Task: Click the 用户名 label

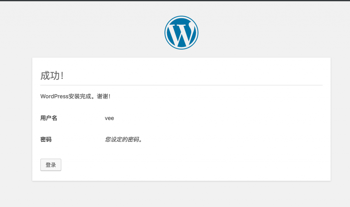Action: [49, 118]
